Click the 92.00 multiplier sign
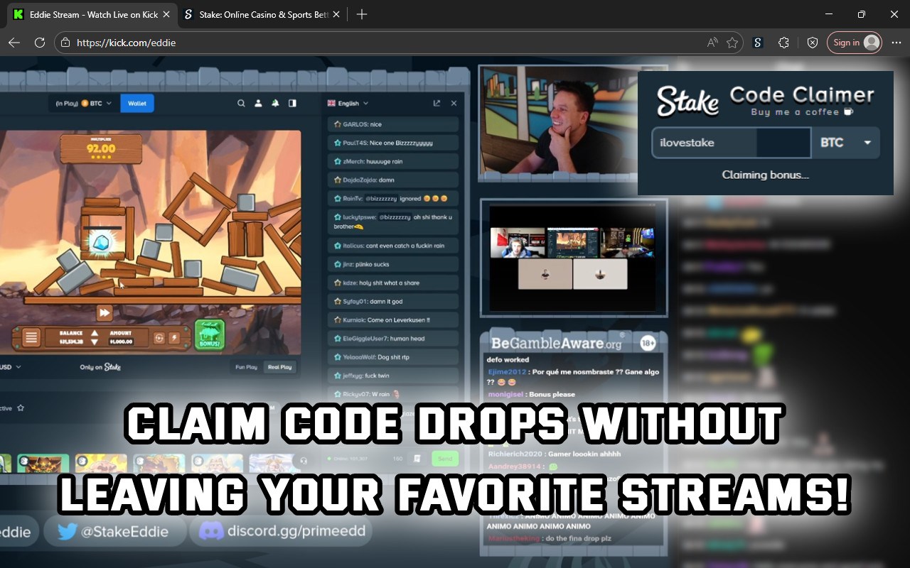The height and width of the screenshot is (568, 910). pos(100,149)
